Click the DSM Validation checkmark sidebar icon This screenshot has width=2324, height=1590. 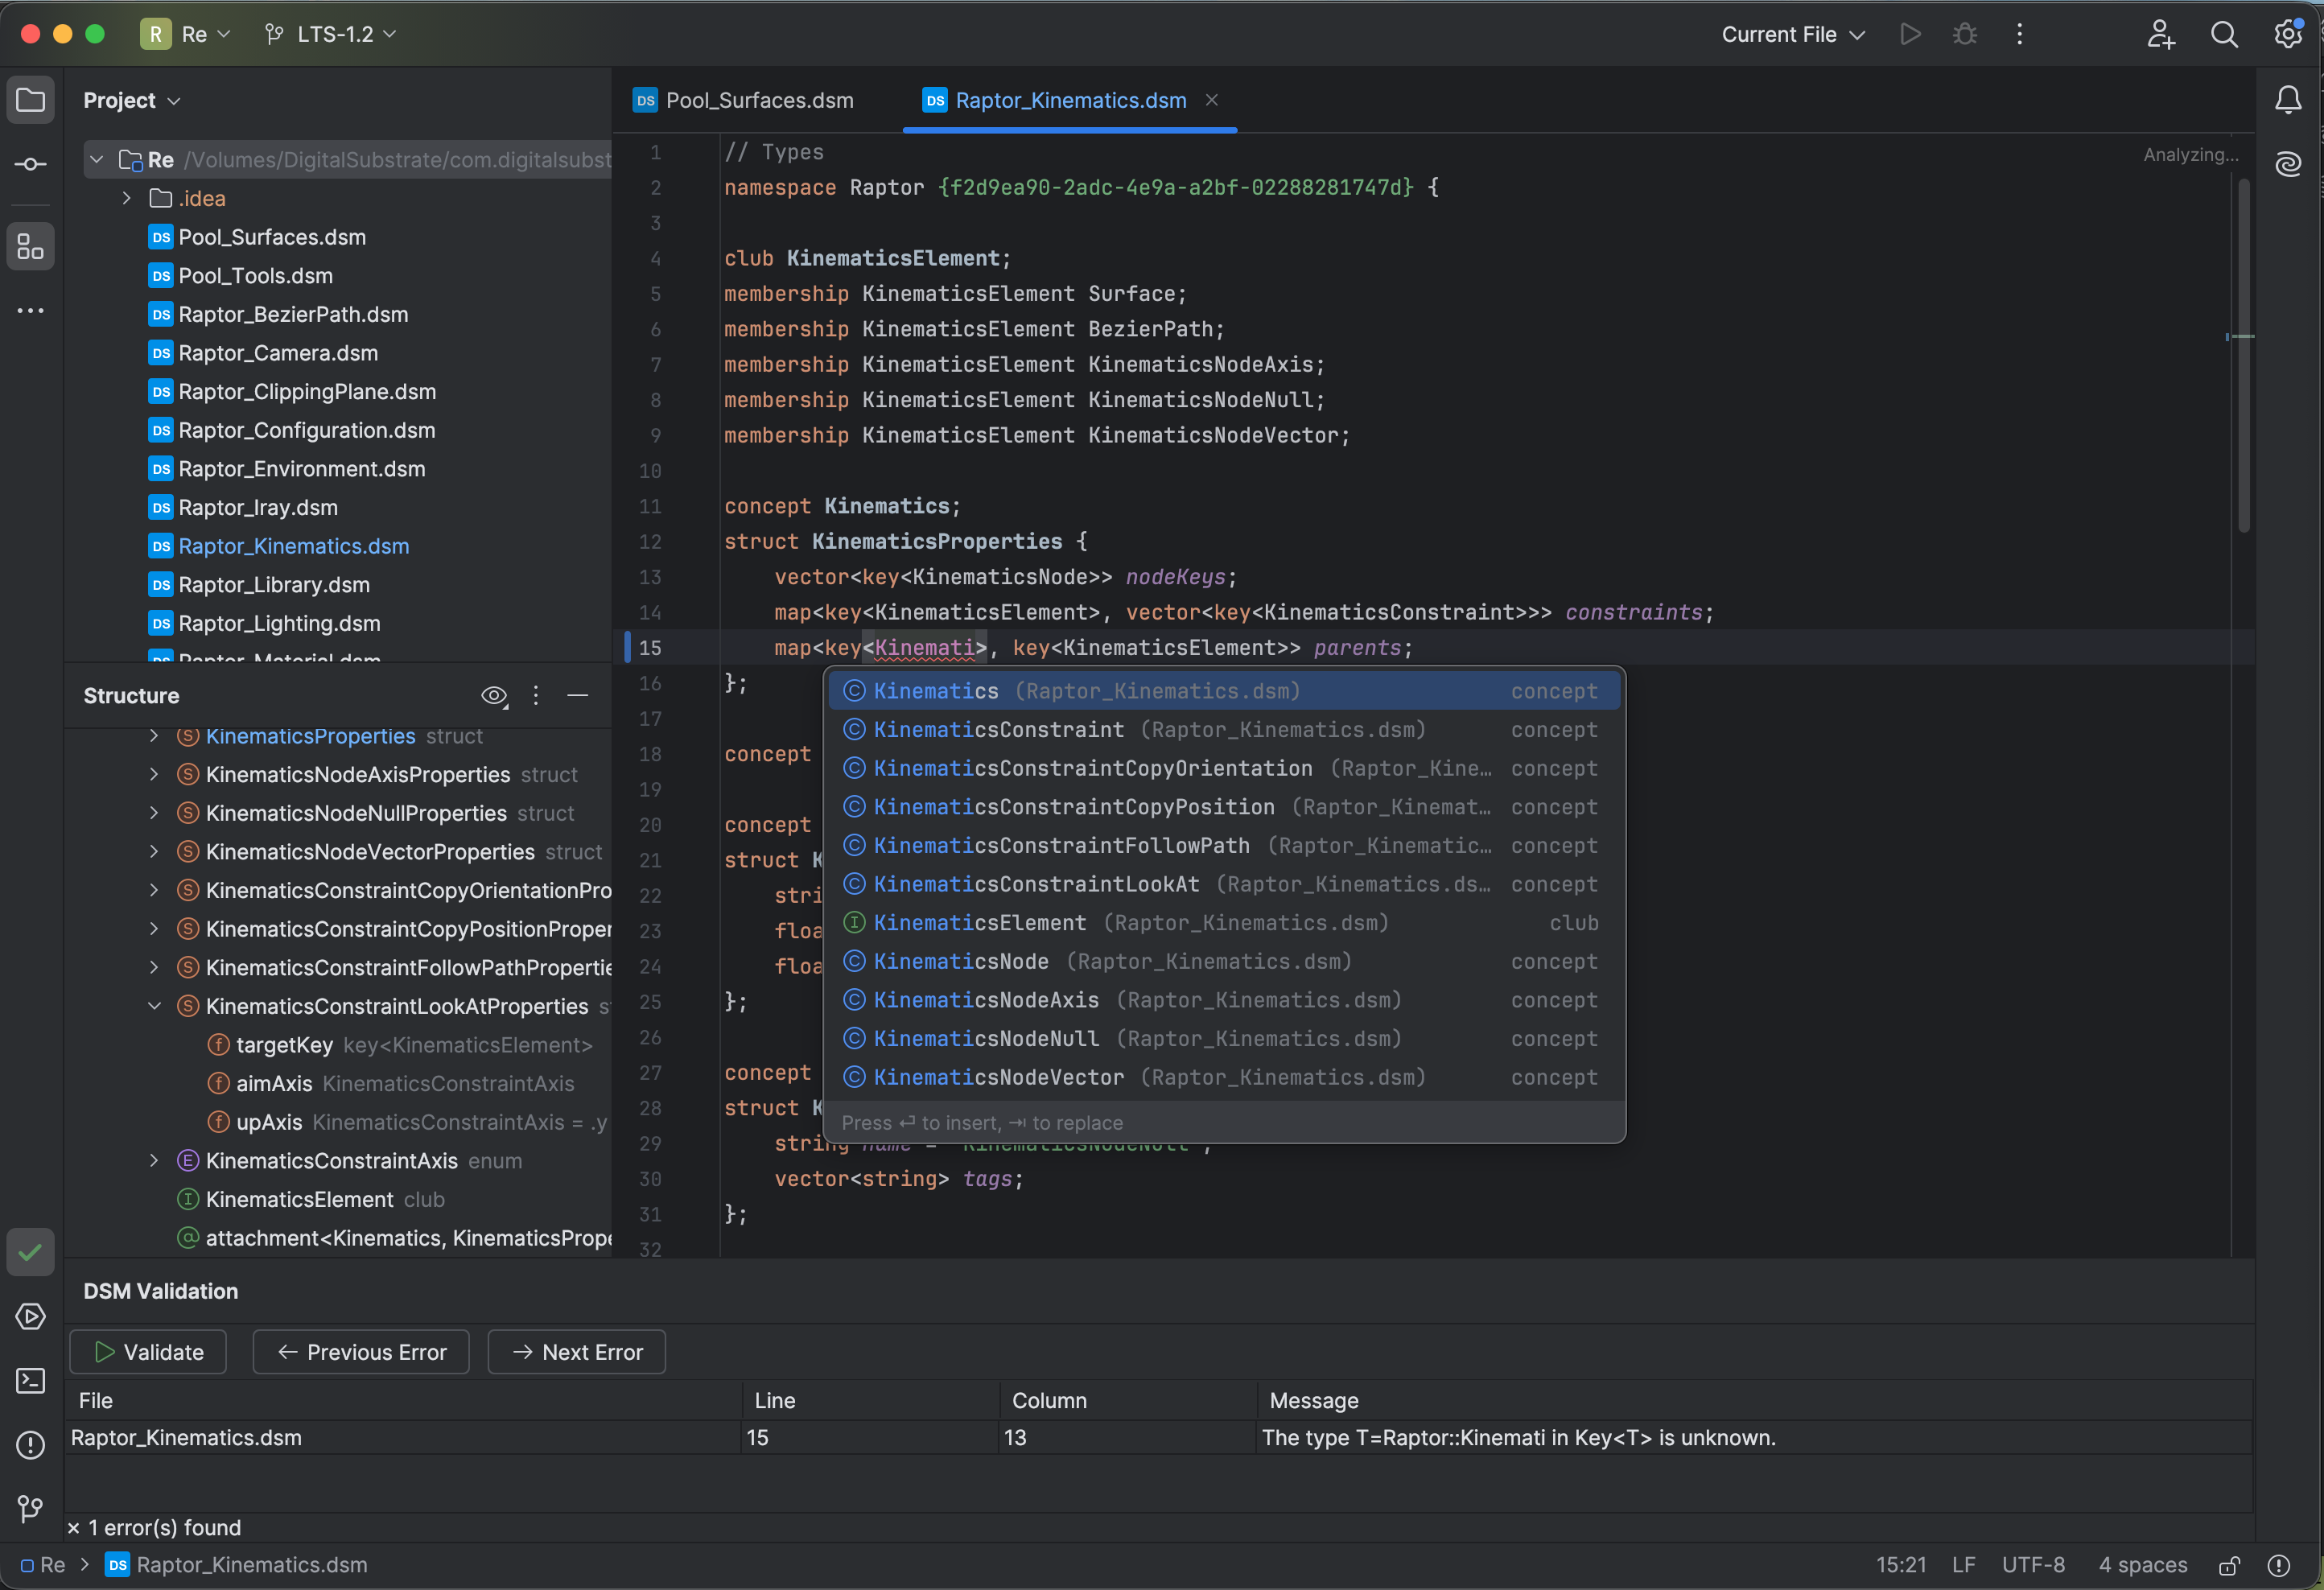point(30,1252)
